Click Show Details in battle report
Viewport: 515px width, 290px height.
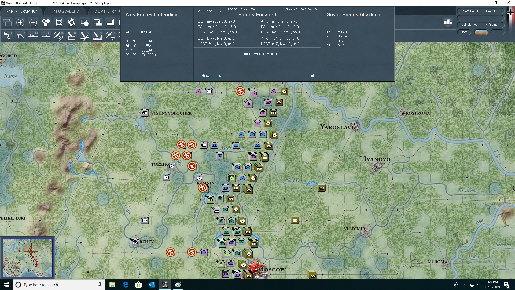211,75
